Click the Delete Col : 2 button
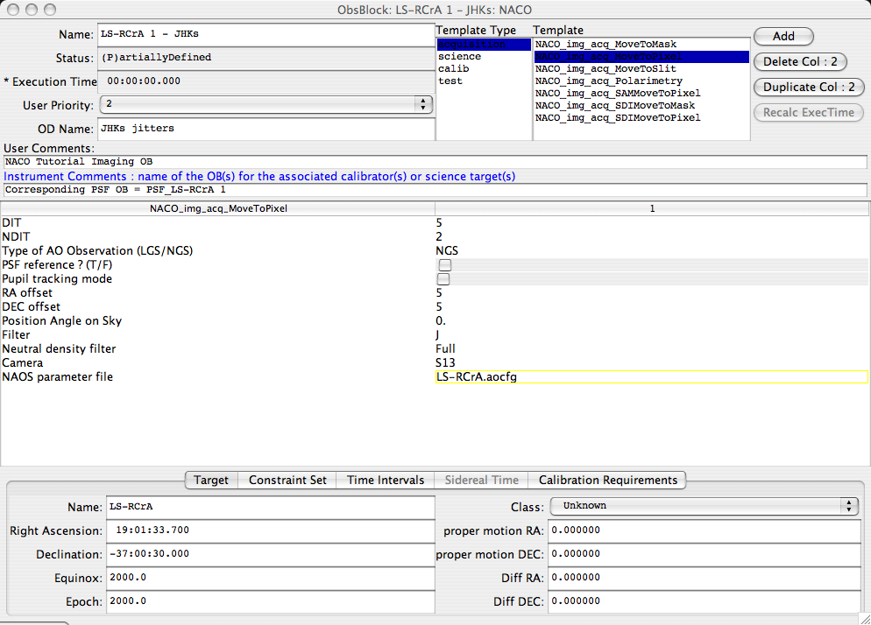 coord(800,61)
